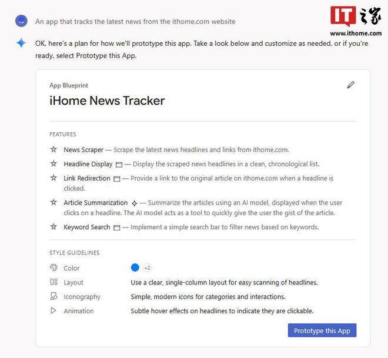Click the star icon beside Keyword Search
This screenshot has width=388, height=358.
coord(53,226)
